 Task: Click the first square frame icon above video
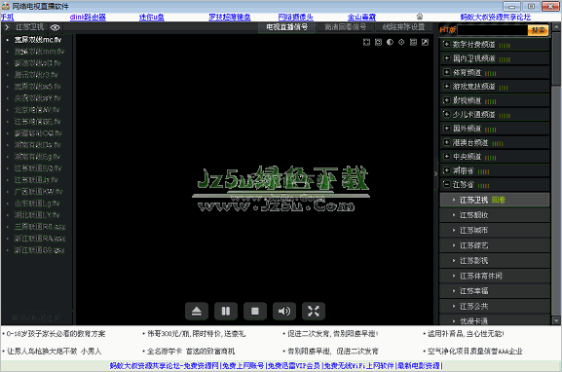[x=366, y=42]
